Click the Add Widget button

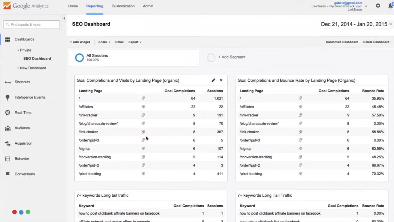click(80, 42)
